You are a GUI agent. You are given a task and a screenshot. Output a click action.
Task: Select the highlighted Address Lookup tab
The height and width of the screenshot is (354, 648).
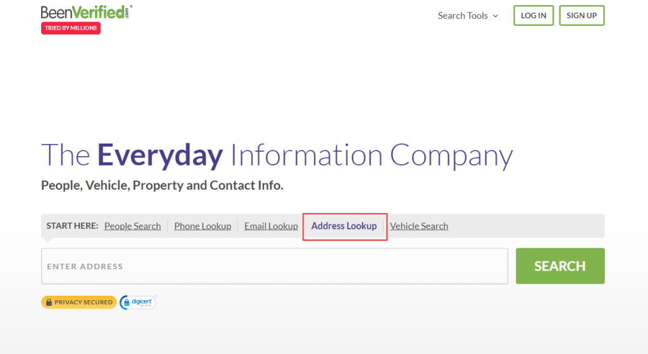click(344, 226)
